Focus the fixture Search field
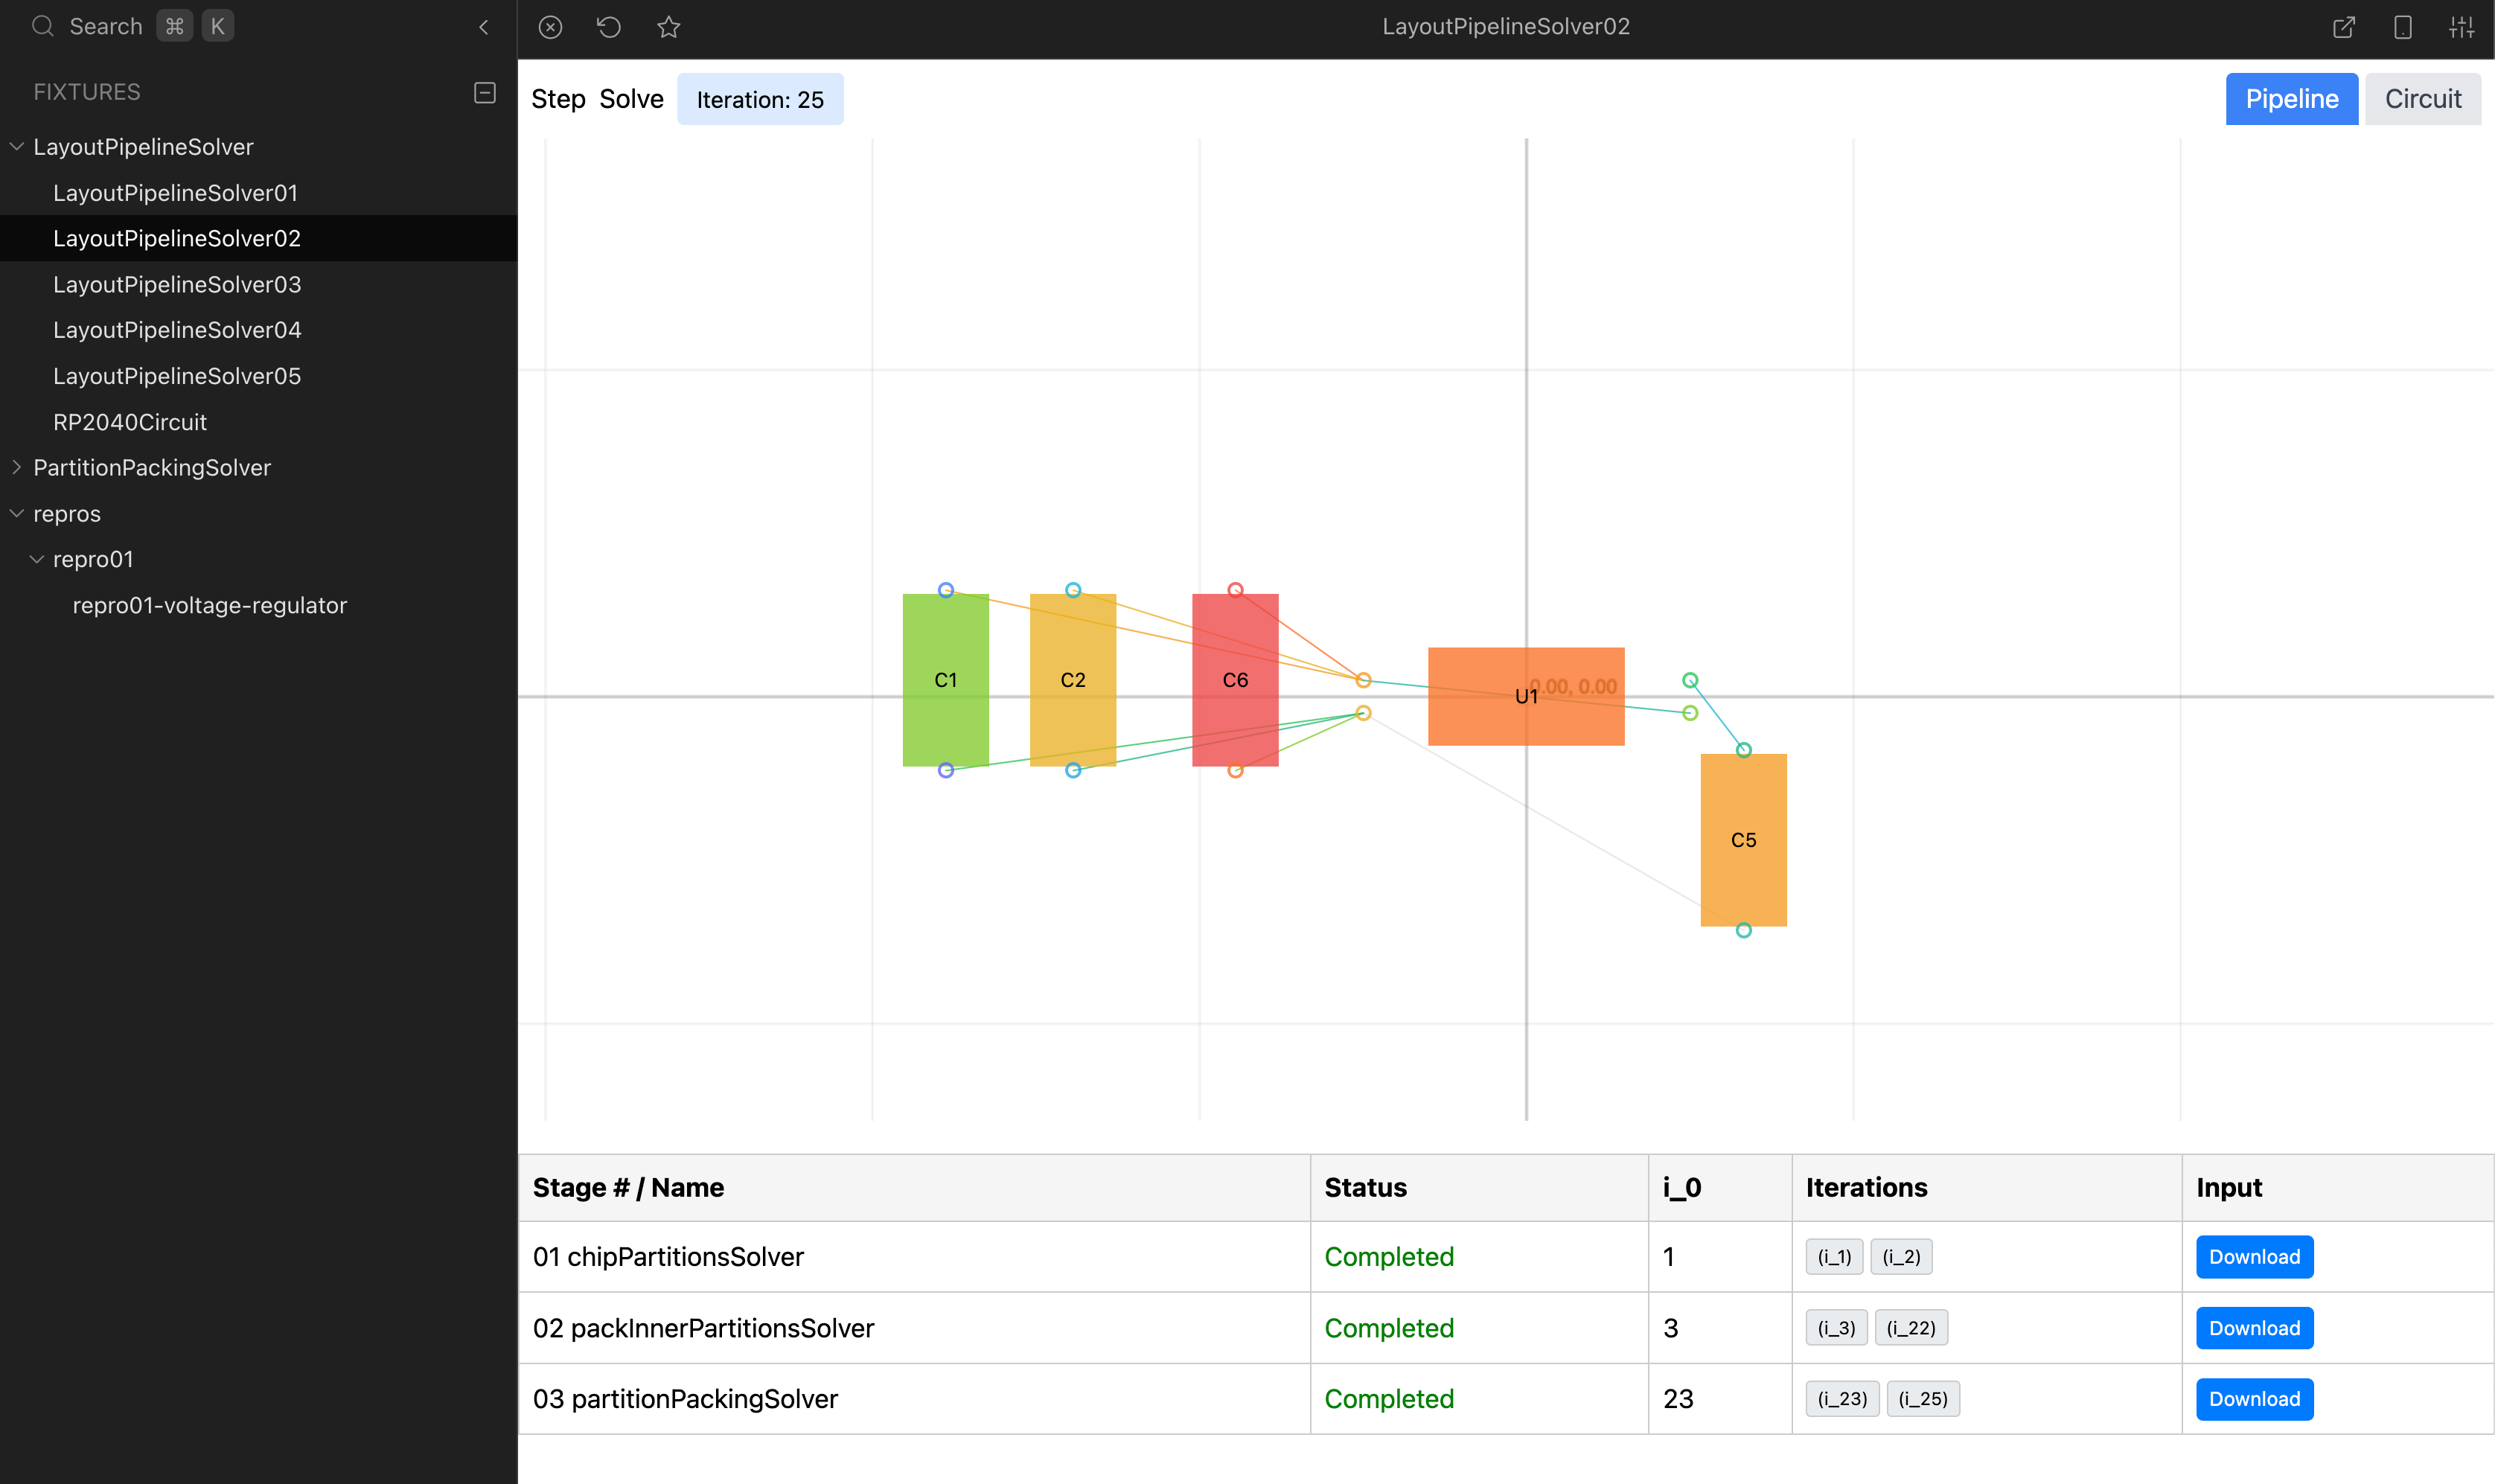2495x1484 pixels. point(106,27)
